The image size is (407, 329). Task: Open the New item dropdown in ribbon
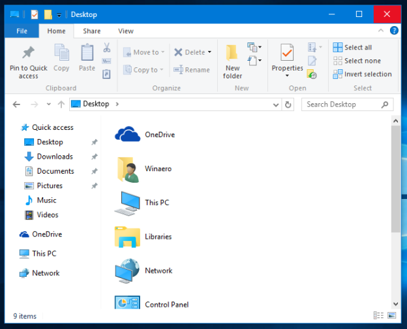tap(254, 47)
